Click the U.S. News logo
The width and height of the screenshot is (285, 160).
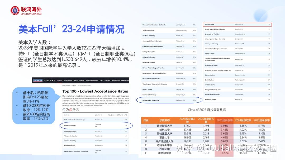click(x=37, y=81)
